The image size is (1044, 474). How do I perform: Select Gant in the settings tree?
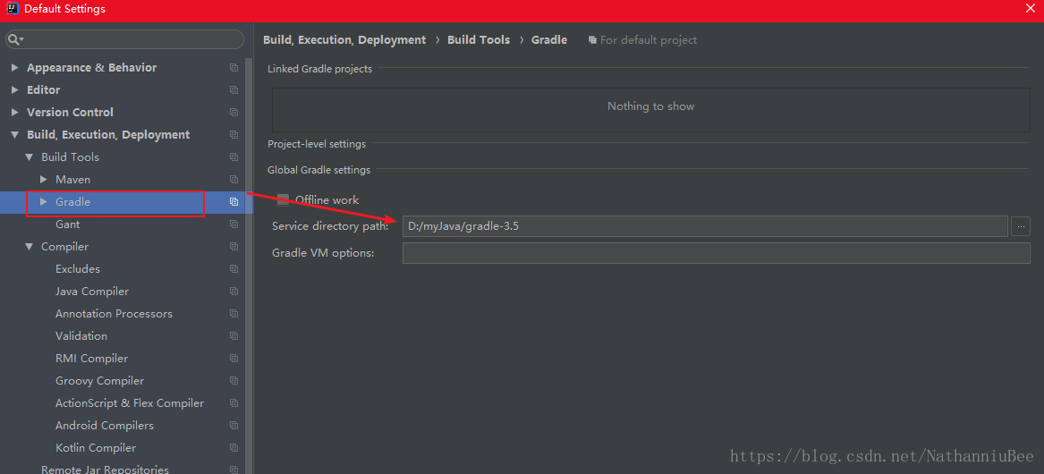tap(68, 224)
